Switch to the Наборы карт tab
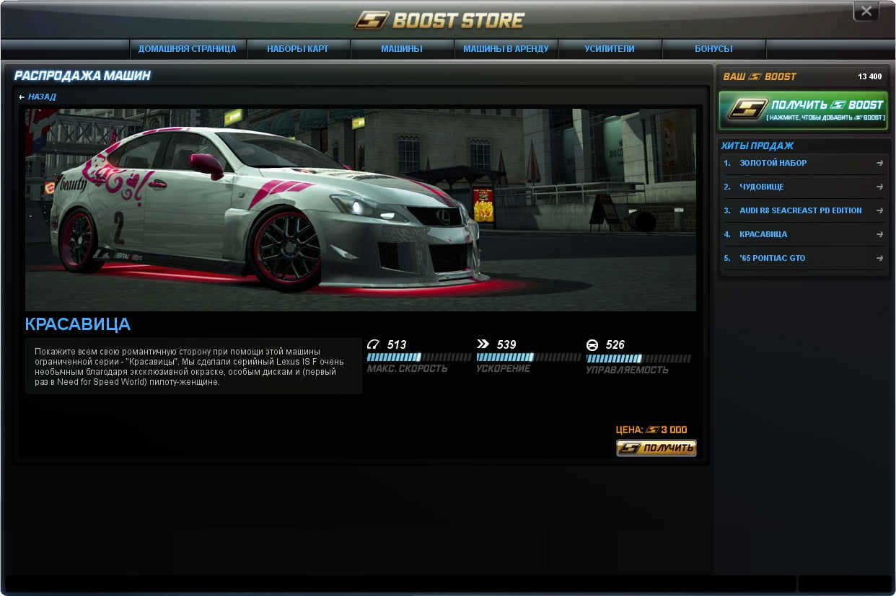 [298, 49]
